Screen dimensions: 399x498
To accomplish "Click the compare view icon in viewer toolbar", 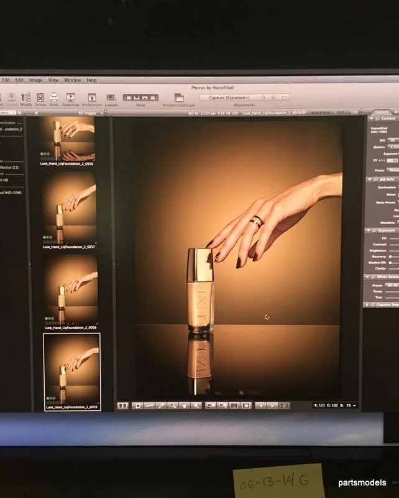I will click(x=122, y=406).
